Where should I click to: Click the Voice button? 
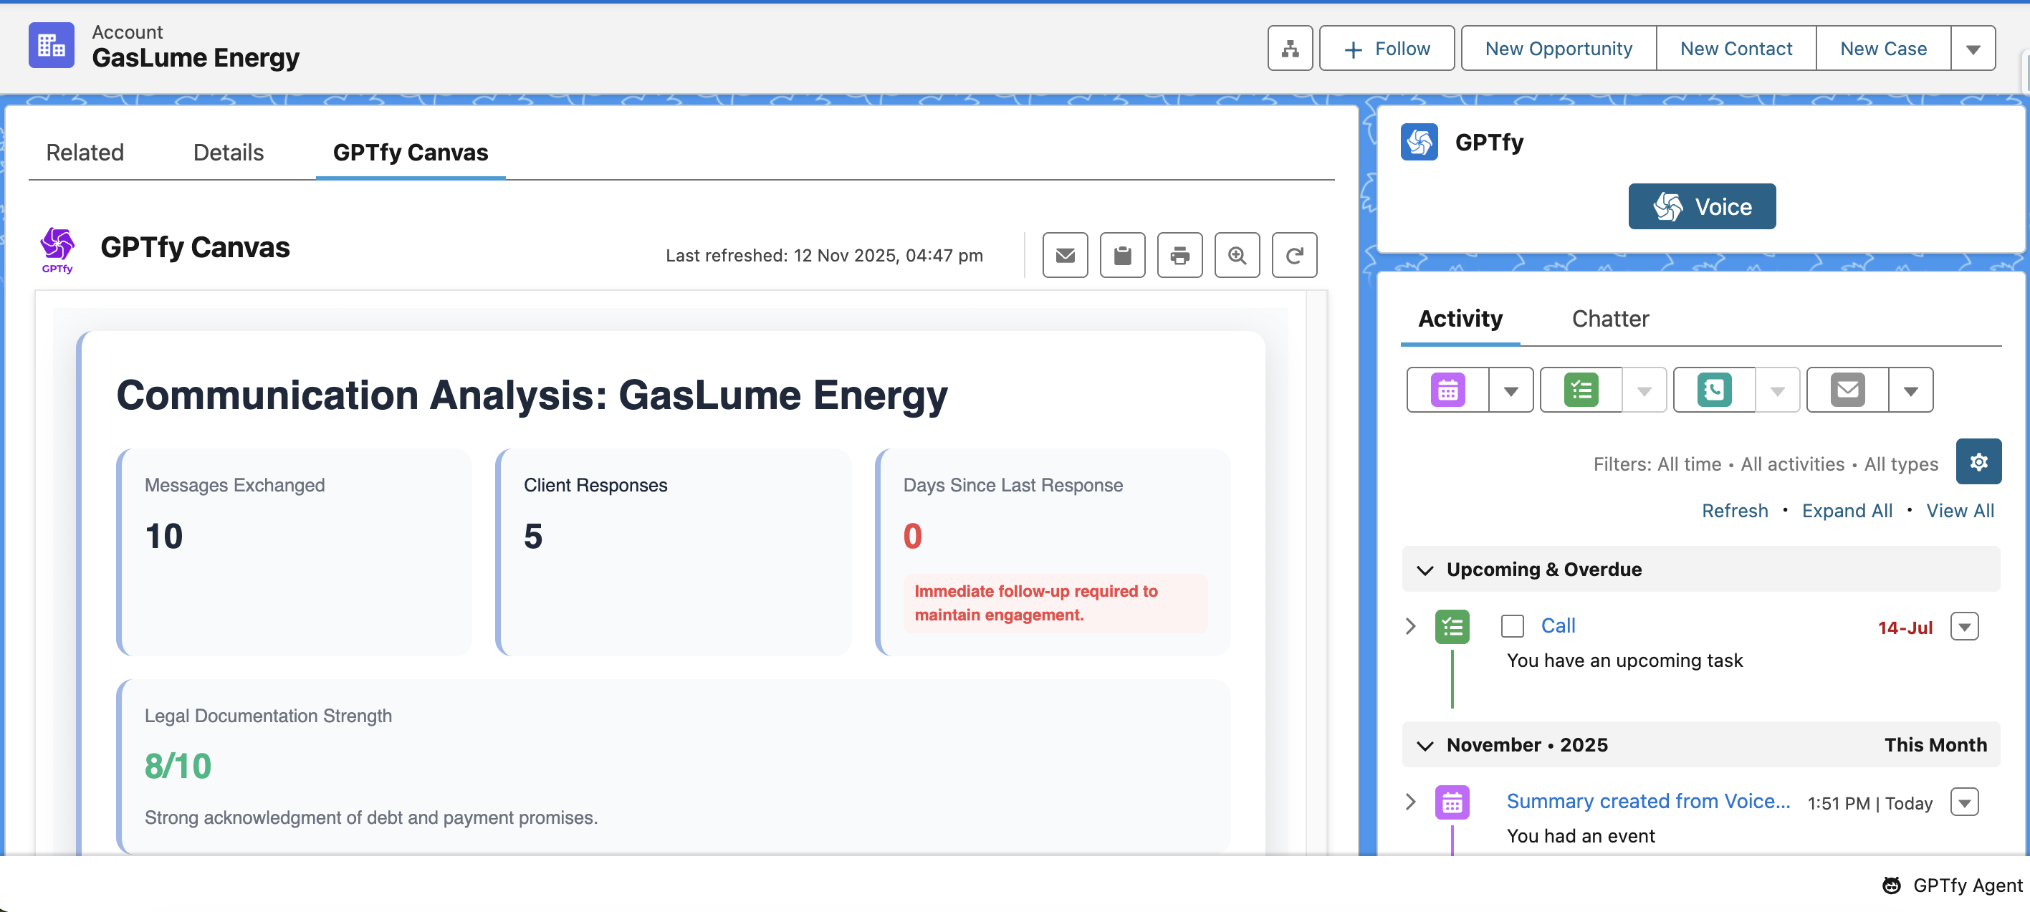[1701, 206]
